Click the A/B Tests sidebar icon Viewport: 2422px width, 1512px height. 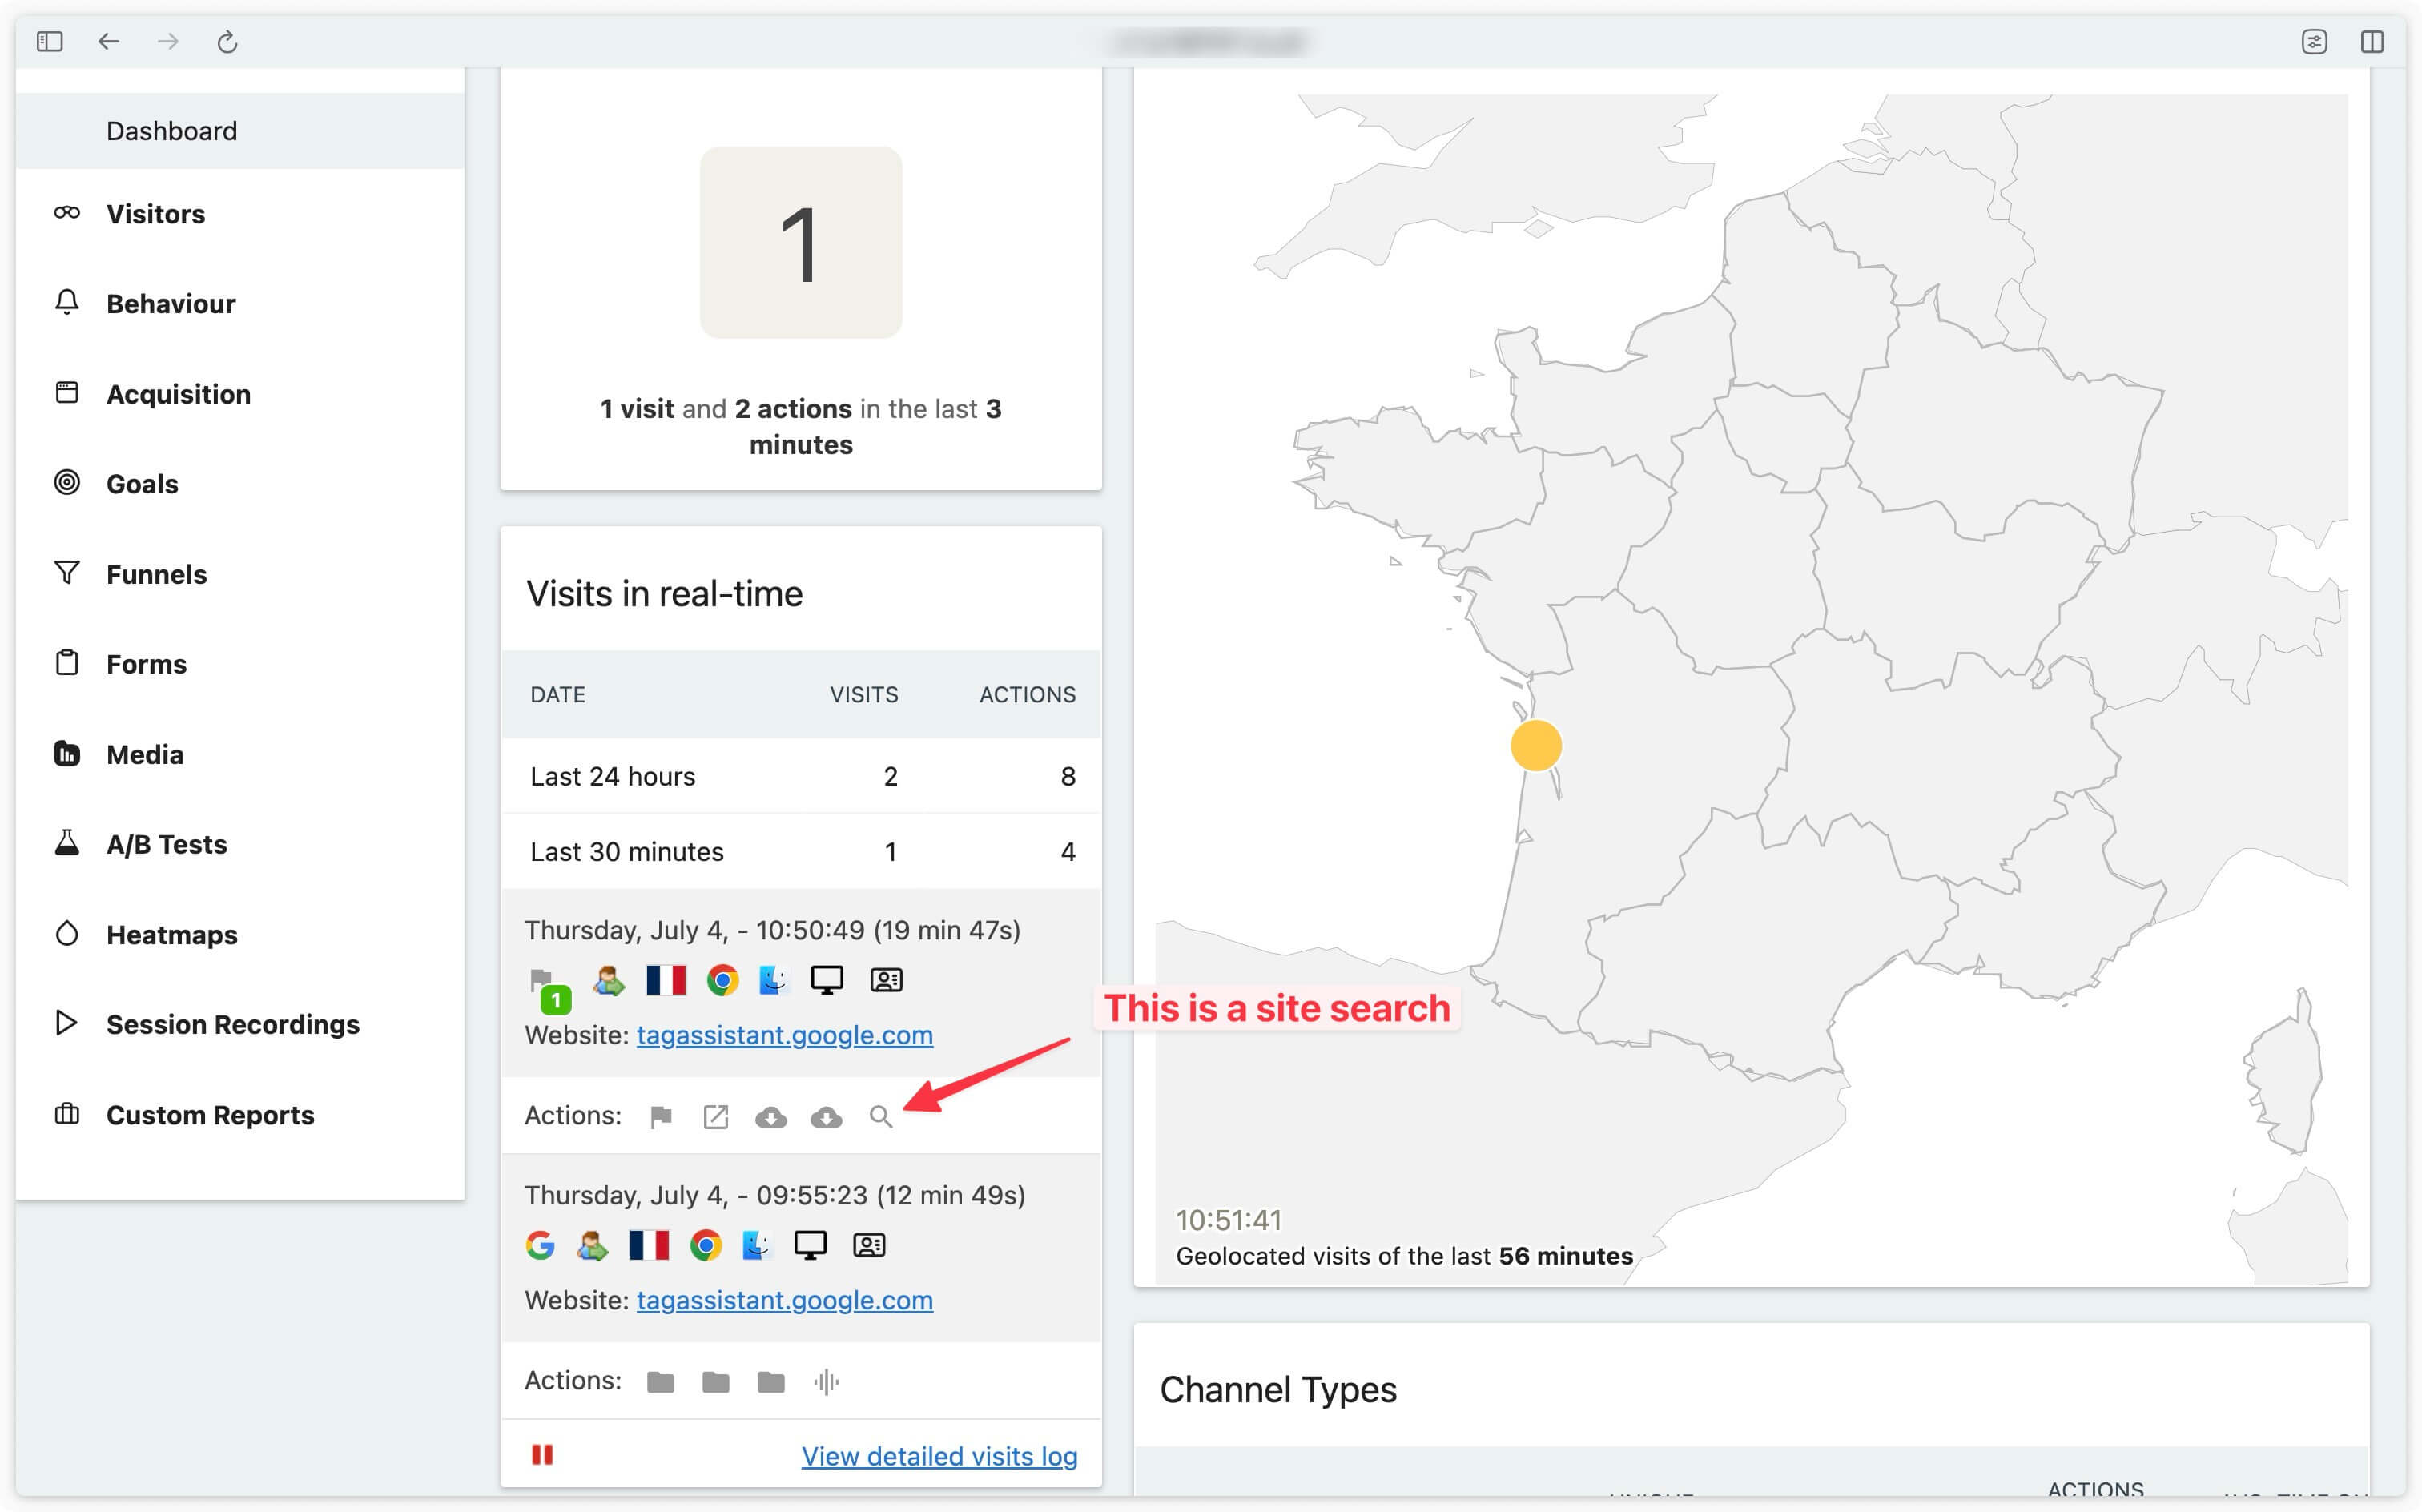[64, 843]
